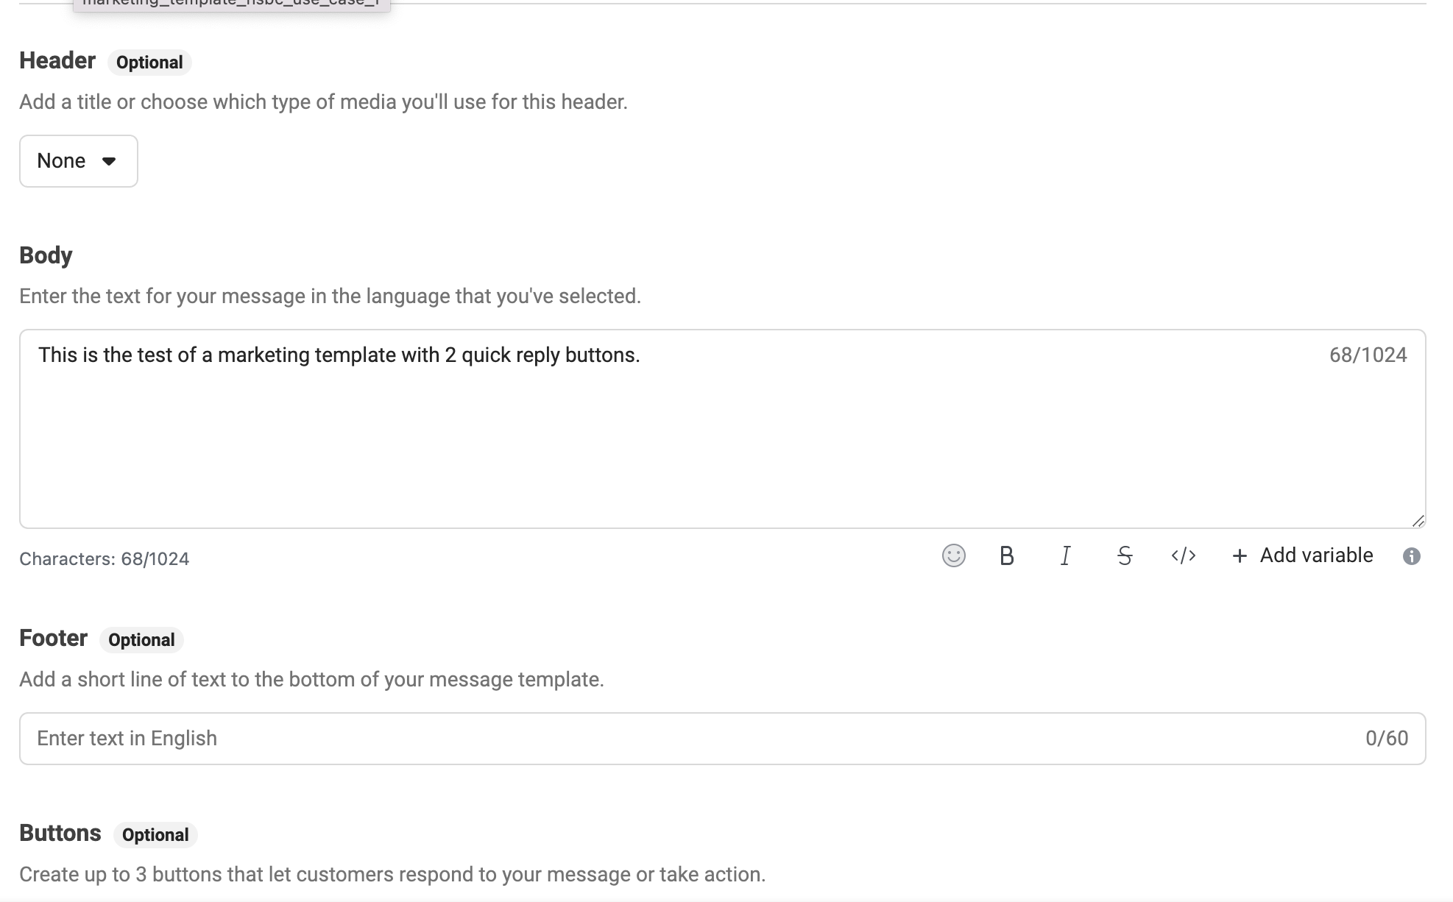This screenshot has height=902, width=1453.
Task: Apply monospace code formatting
Action: (1183, 555)
